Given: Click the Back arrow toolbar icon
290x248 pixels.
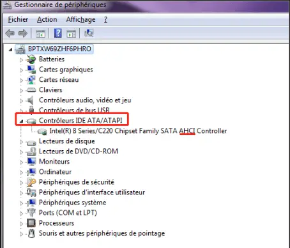Looking at the screenshot, I should coord(10,33).
